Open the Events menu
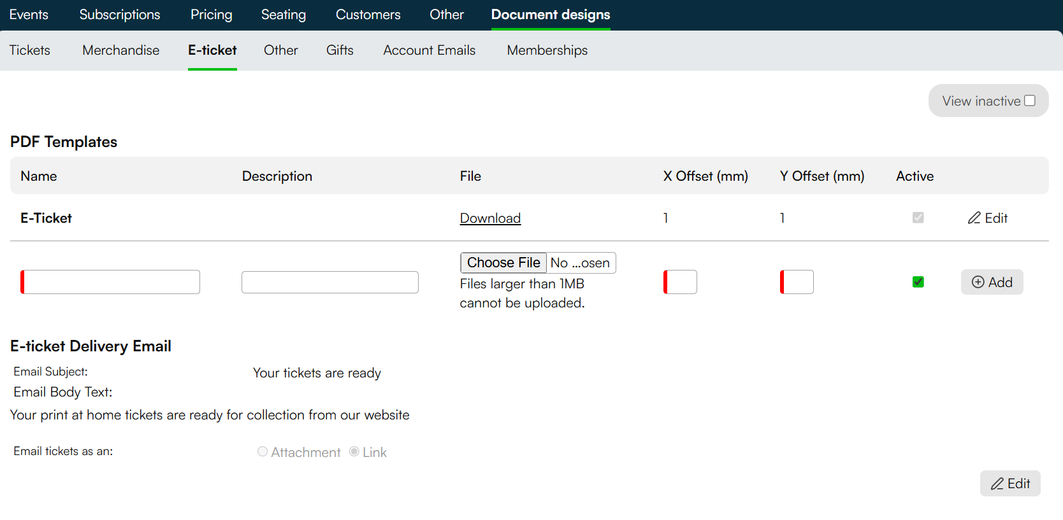 click(29, 15)
